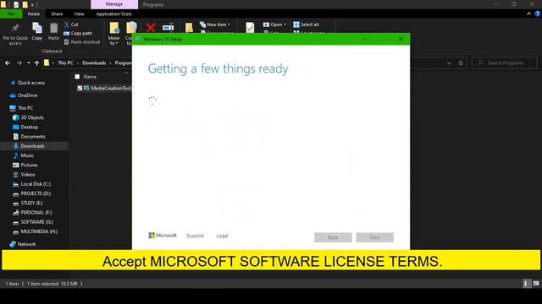This screenshot has height=304, width=542.
Task: Open Local Disk (C:) drive
Action: click(36, 184)
